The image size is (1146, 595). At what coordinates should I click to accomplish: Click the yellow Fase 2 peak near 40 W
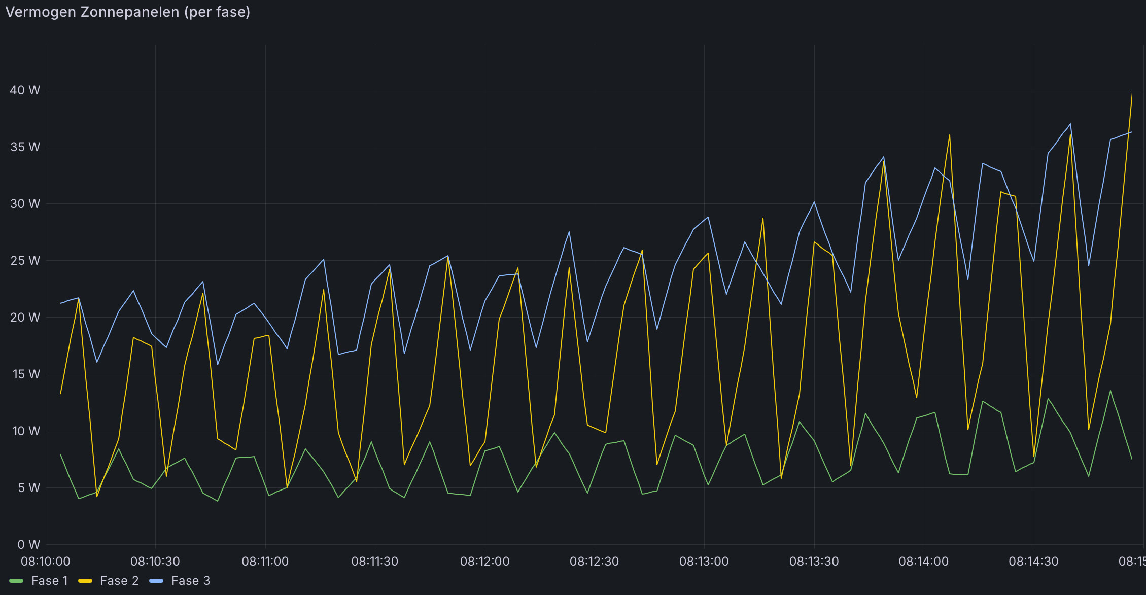[x=1131, y=94]
